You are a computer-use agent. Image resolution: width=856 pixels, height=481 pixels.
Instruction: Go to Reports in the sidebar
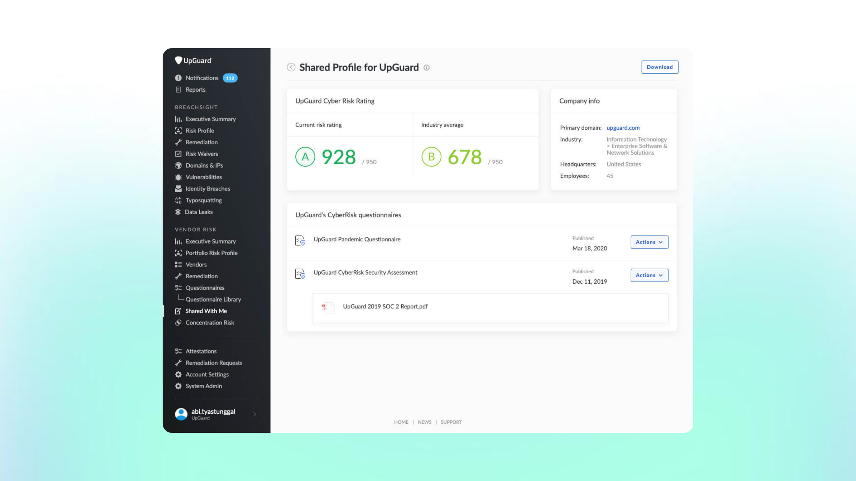(195, 90)
